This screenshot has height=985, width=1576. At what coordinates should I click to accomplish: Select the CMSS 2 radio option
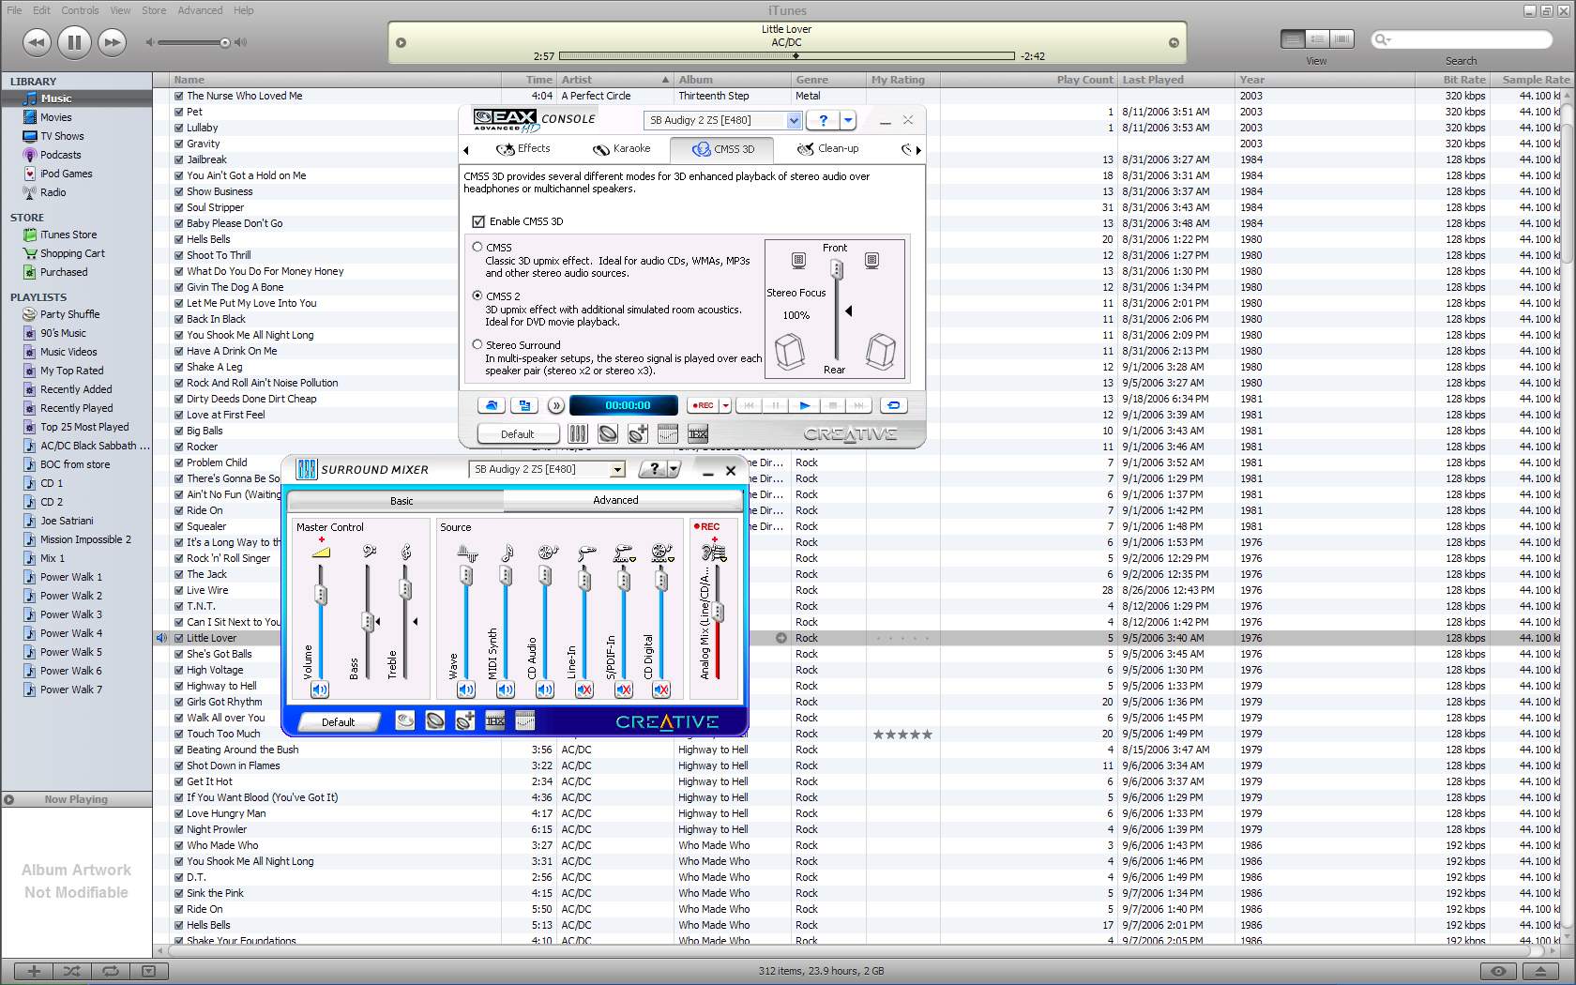pos(477,295)
